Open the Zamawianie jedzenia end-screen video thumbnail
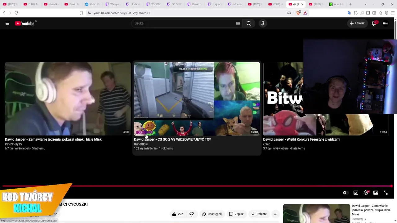The width and height of the screenshot is (397, 223). (x=68, y=99)
